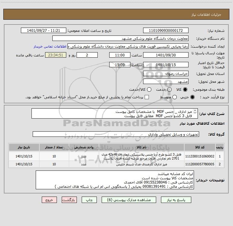
Task: Click the مشهد city field
Action: tap(166, 81)
